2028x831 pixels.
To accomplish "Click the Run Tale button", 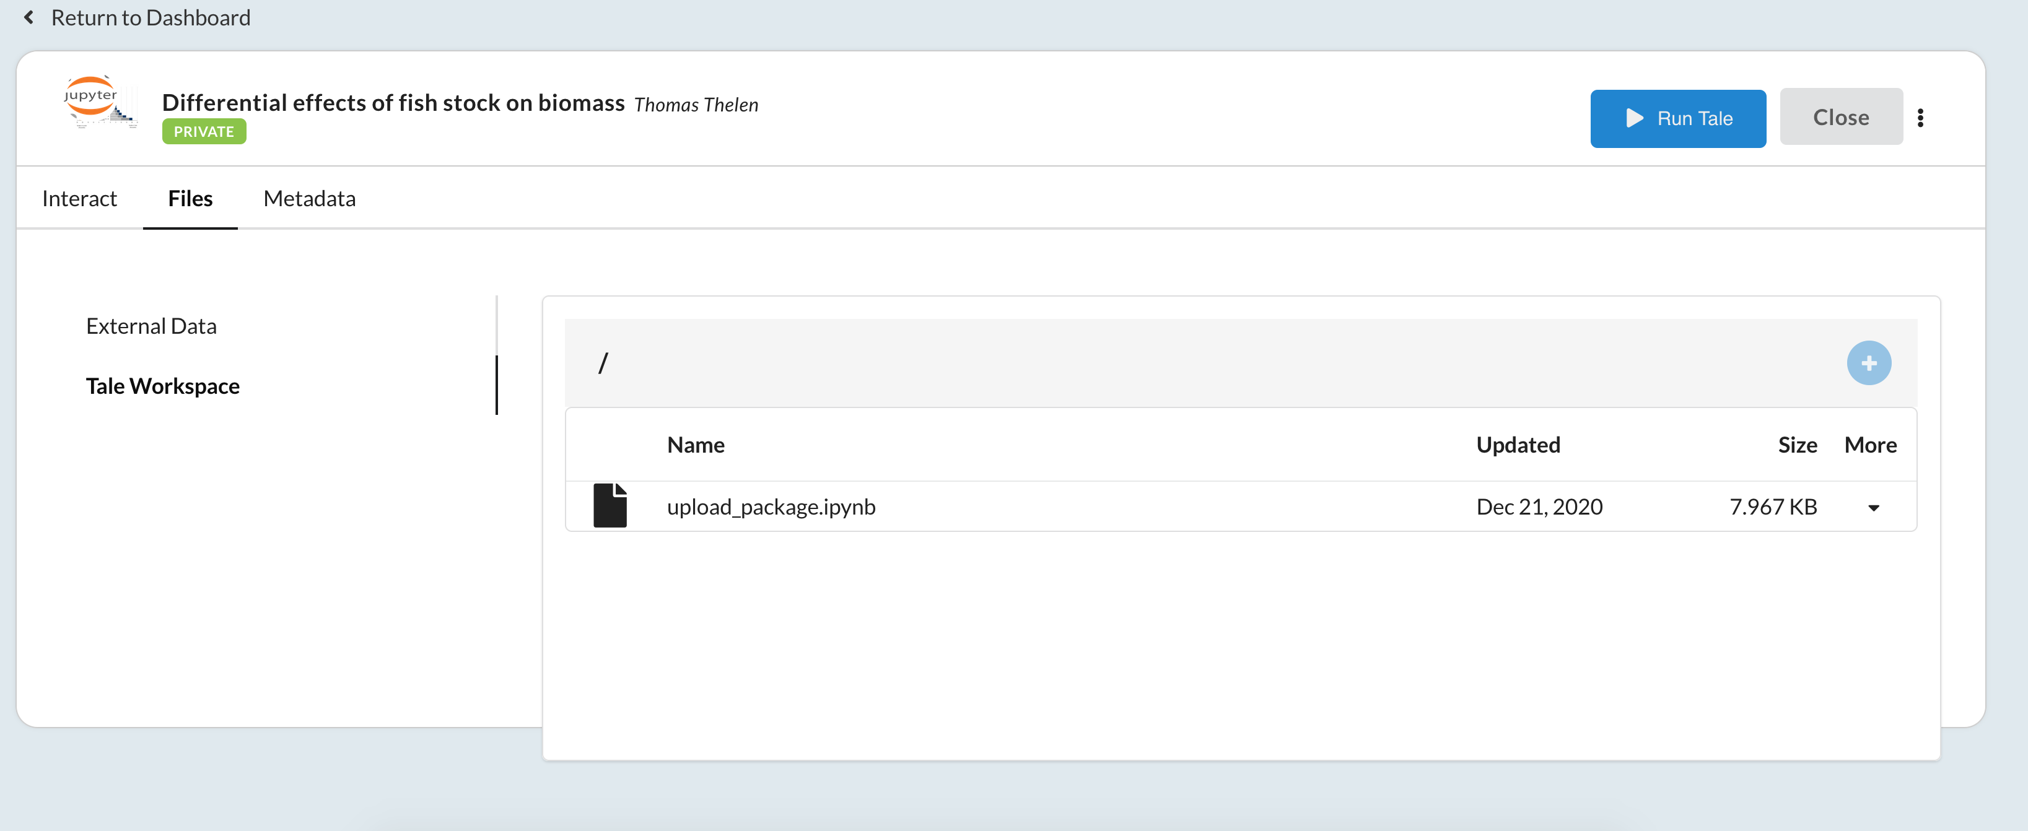I will (x=1677, y=118).
